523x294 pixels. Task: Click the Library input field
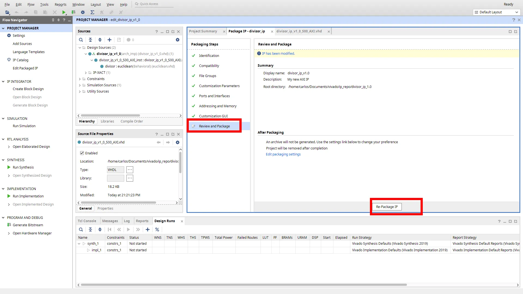coord(115,178)
